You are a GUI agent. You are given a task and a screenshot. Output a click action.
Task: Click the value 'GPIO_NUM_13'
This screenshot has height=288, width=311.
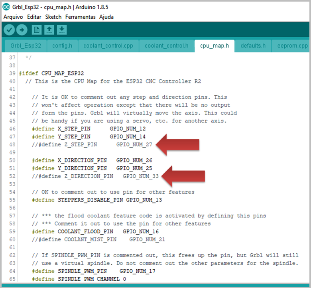tap(144, 200)
